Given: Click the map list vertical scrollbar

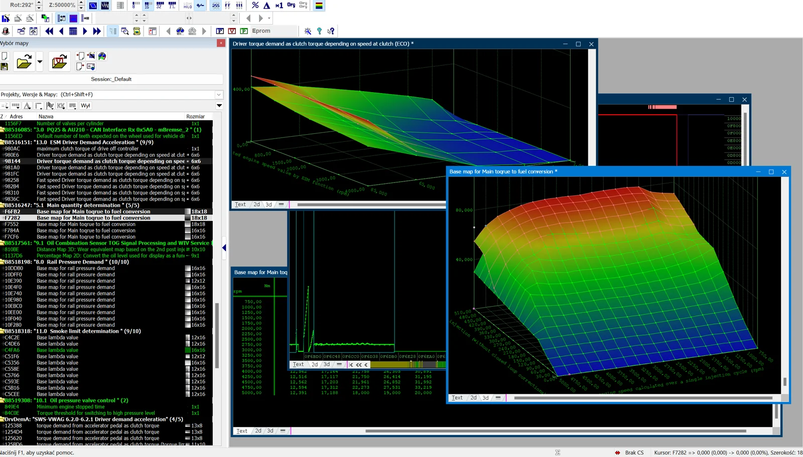Looking at the screenshot, I should pos(217,336).
